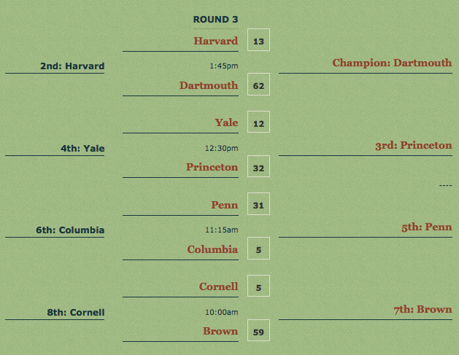The image size is (459, 355).
Task: Open the Columbia team link
Action: click(212, 249)
